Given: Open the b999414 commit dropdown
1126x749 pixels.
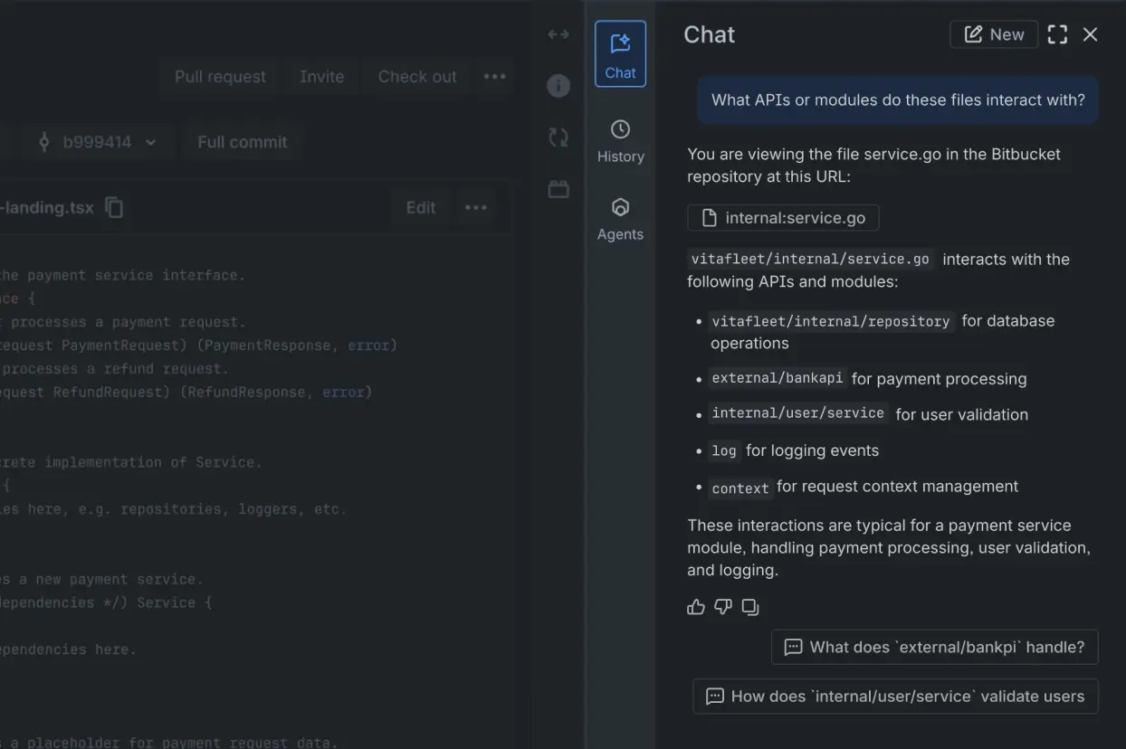Looking at the screenshot, I should pyautogui.click(x=97, y=142).
